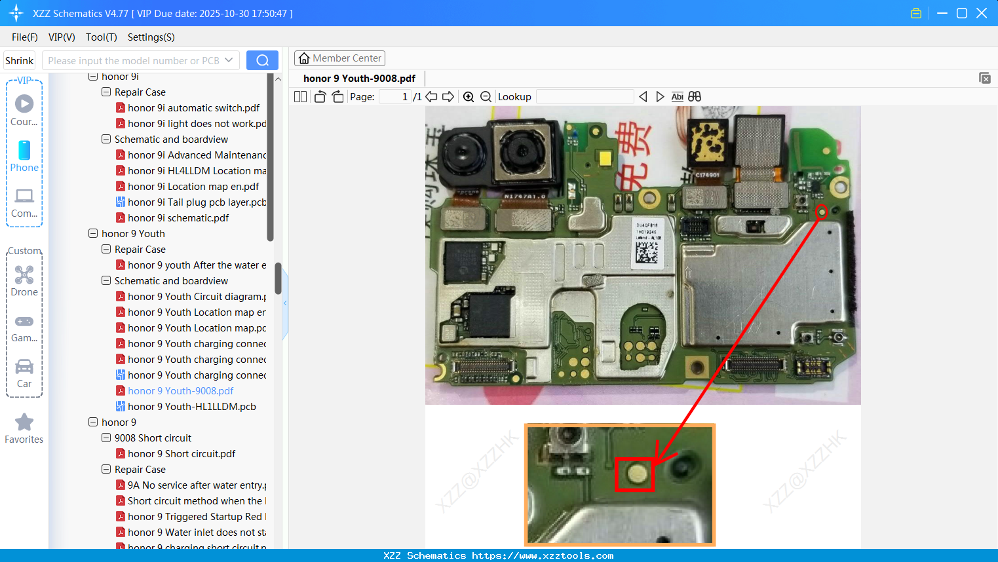
Task: Zoom in on the PDF
Action: pyautogui.click(x=469, y=97)
